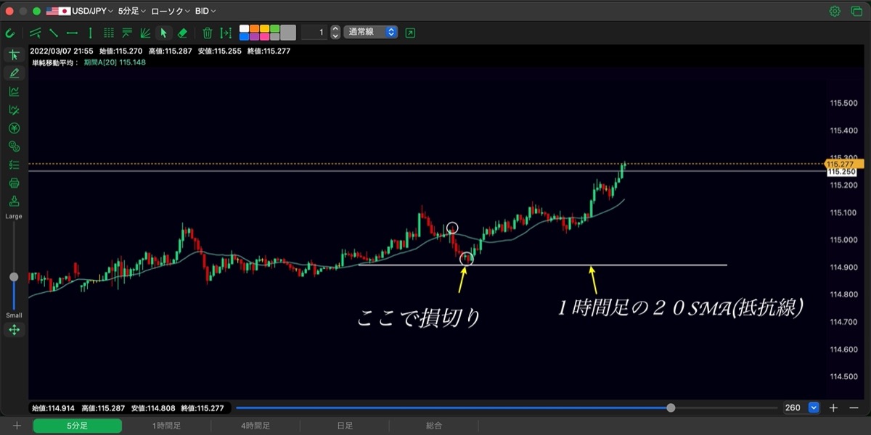Click the vertical range arrow icon
Screen dimensions: 871x435
click(x=226, y=33)
